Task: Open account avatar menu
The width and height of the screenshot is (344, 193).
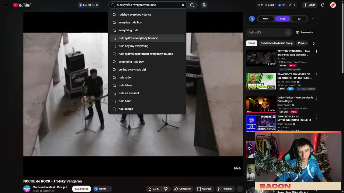Action: (333, 5)
